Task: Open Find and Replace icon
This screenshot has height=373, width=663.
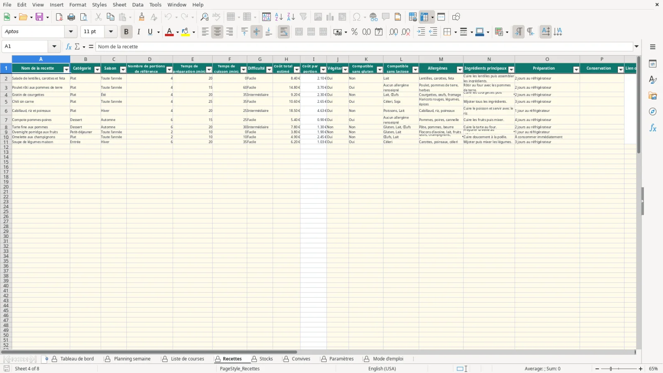Action: click(x=204, y=17)
